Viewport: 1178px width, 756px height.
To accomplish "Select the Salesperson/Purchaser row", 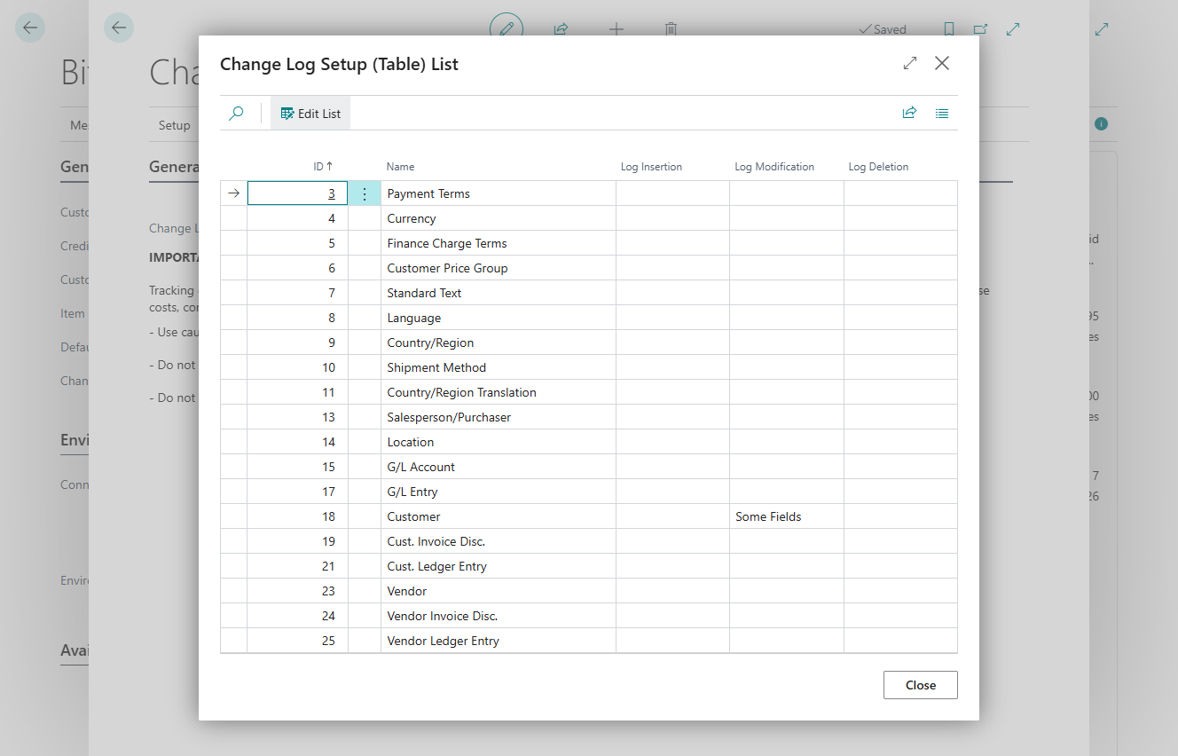I will (x=589, y=417).
